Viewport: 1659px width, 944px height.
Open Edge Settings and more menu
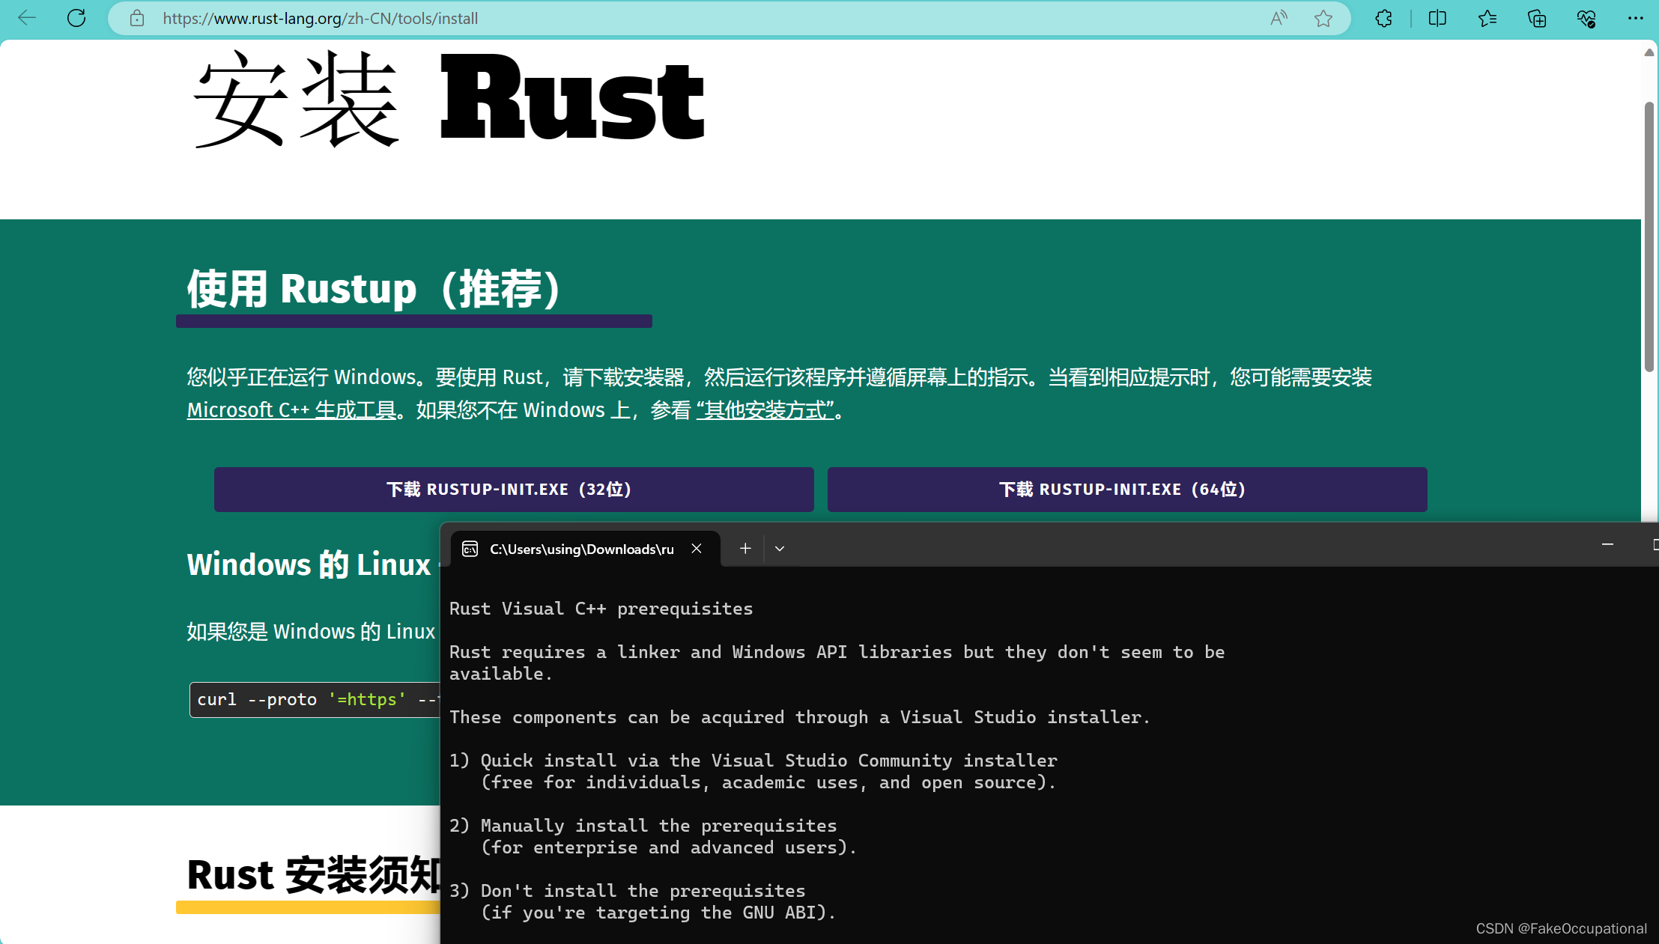pyautogui.click(x=1636, y=18)
